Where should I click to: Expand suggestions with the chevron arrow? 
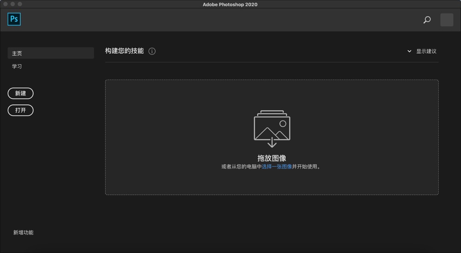(409, 51)
